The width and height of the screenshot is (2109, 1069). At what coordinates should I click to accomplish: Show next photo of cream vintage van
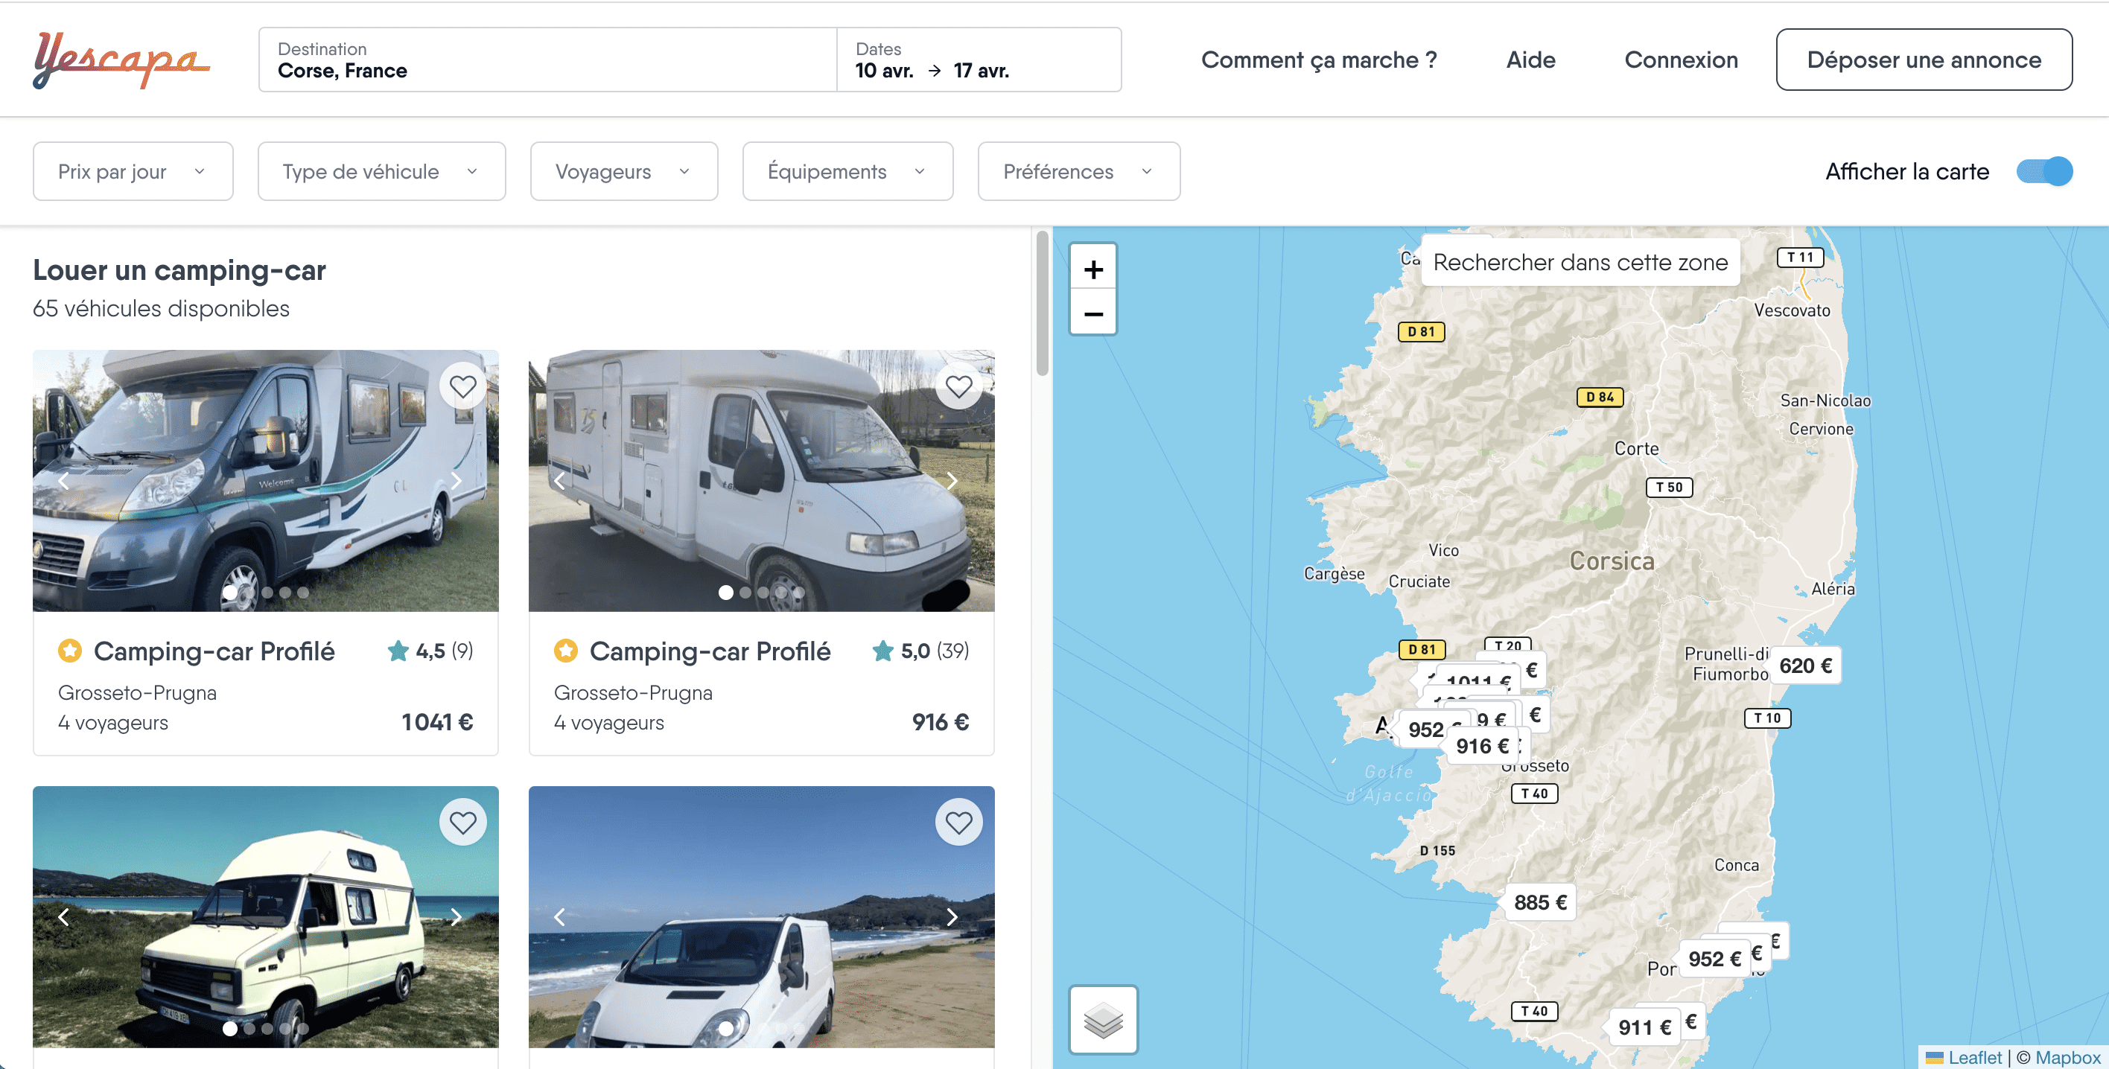click(x=457, y=916)
